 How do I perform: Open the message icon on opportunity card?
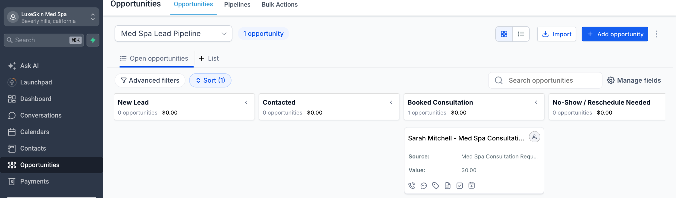click(424, 186)
